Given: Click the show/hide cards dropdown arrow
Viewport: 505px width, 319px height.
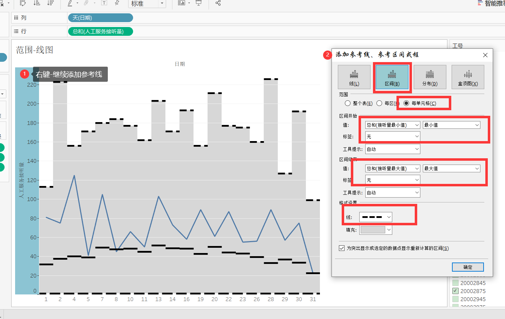Looking at the screenshot, I should coord(189,3).
